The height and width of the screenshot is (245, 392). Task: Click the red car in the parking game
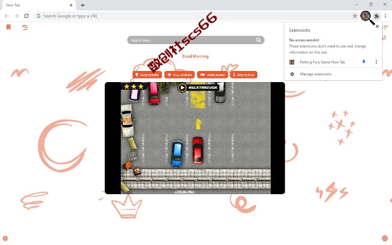pos(197,150)
